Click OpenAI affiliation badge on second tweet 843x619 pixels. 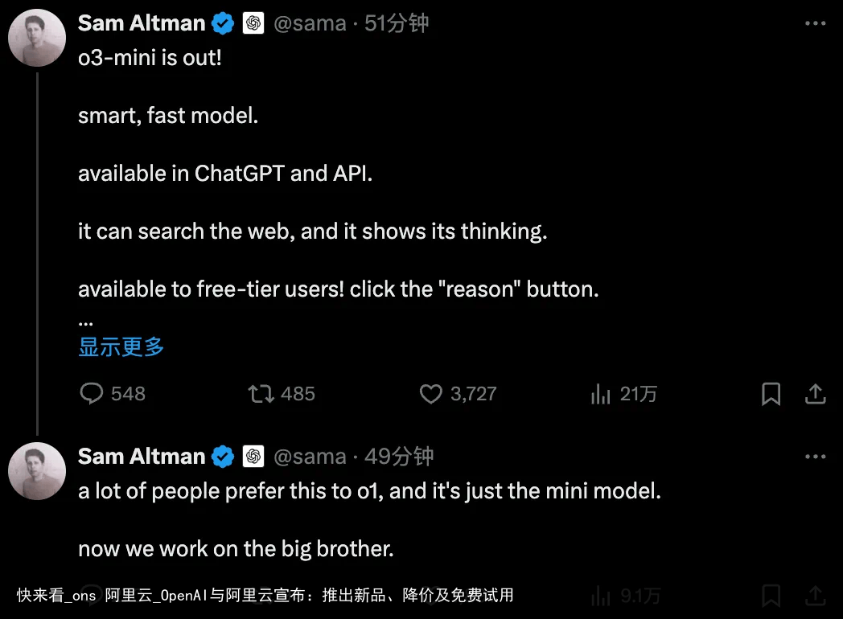click(x=253, y=456)
